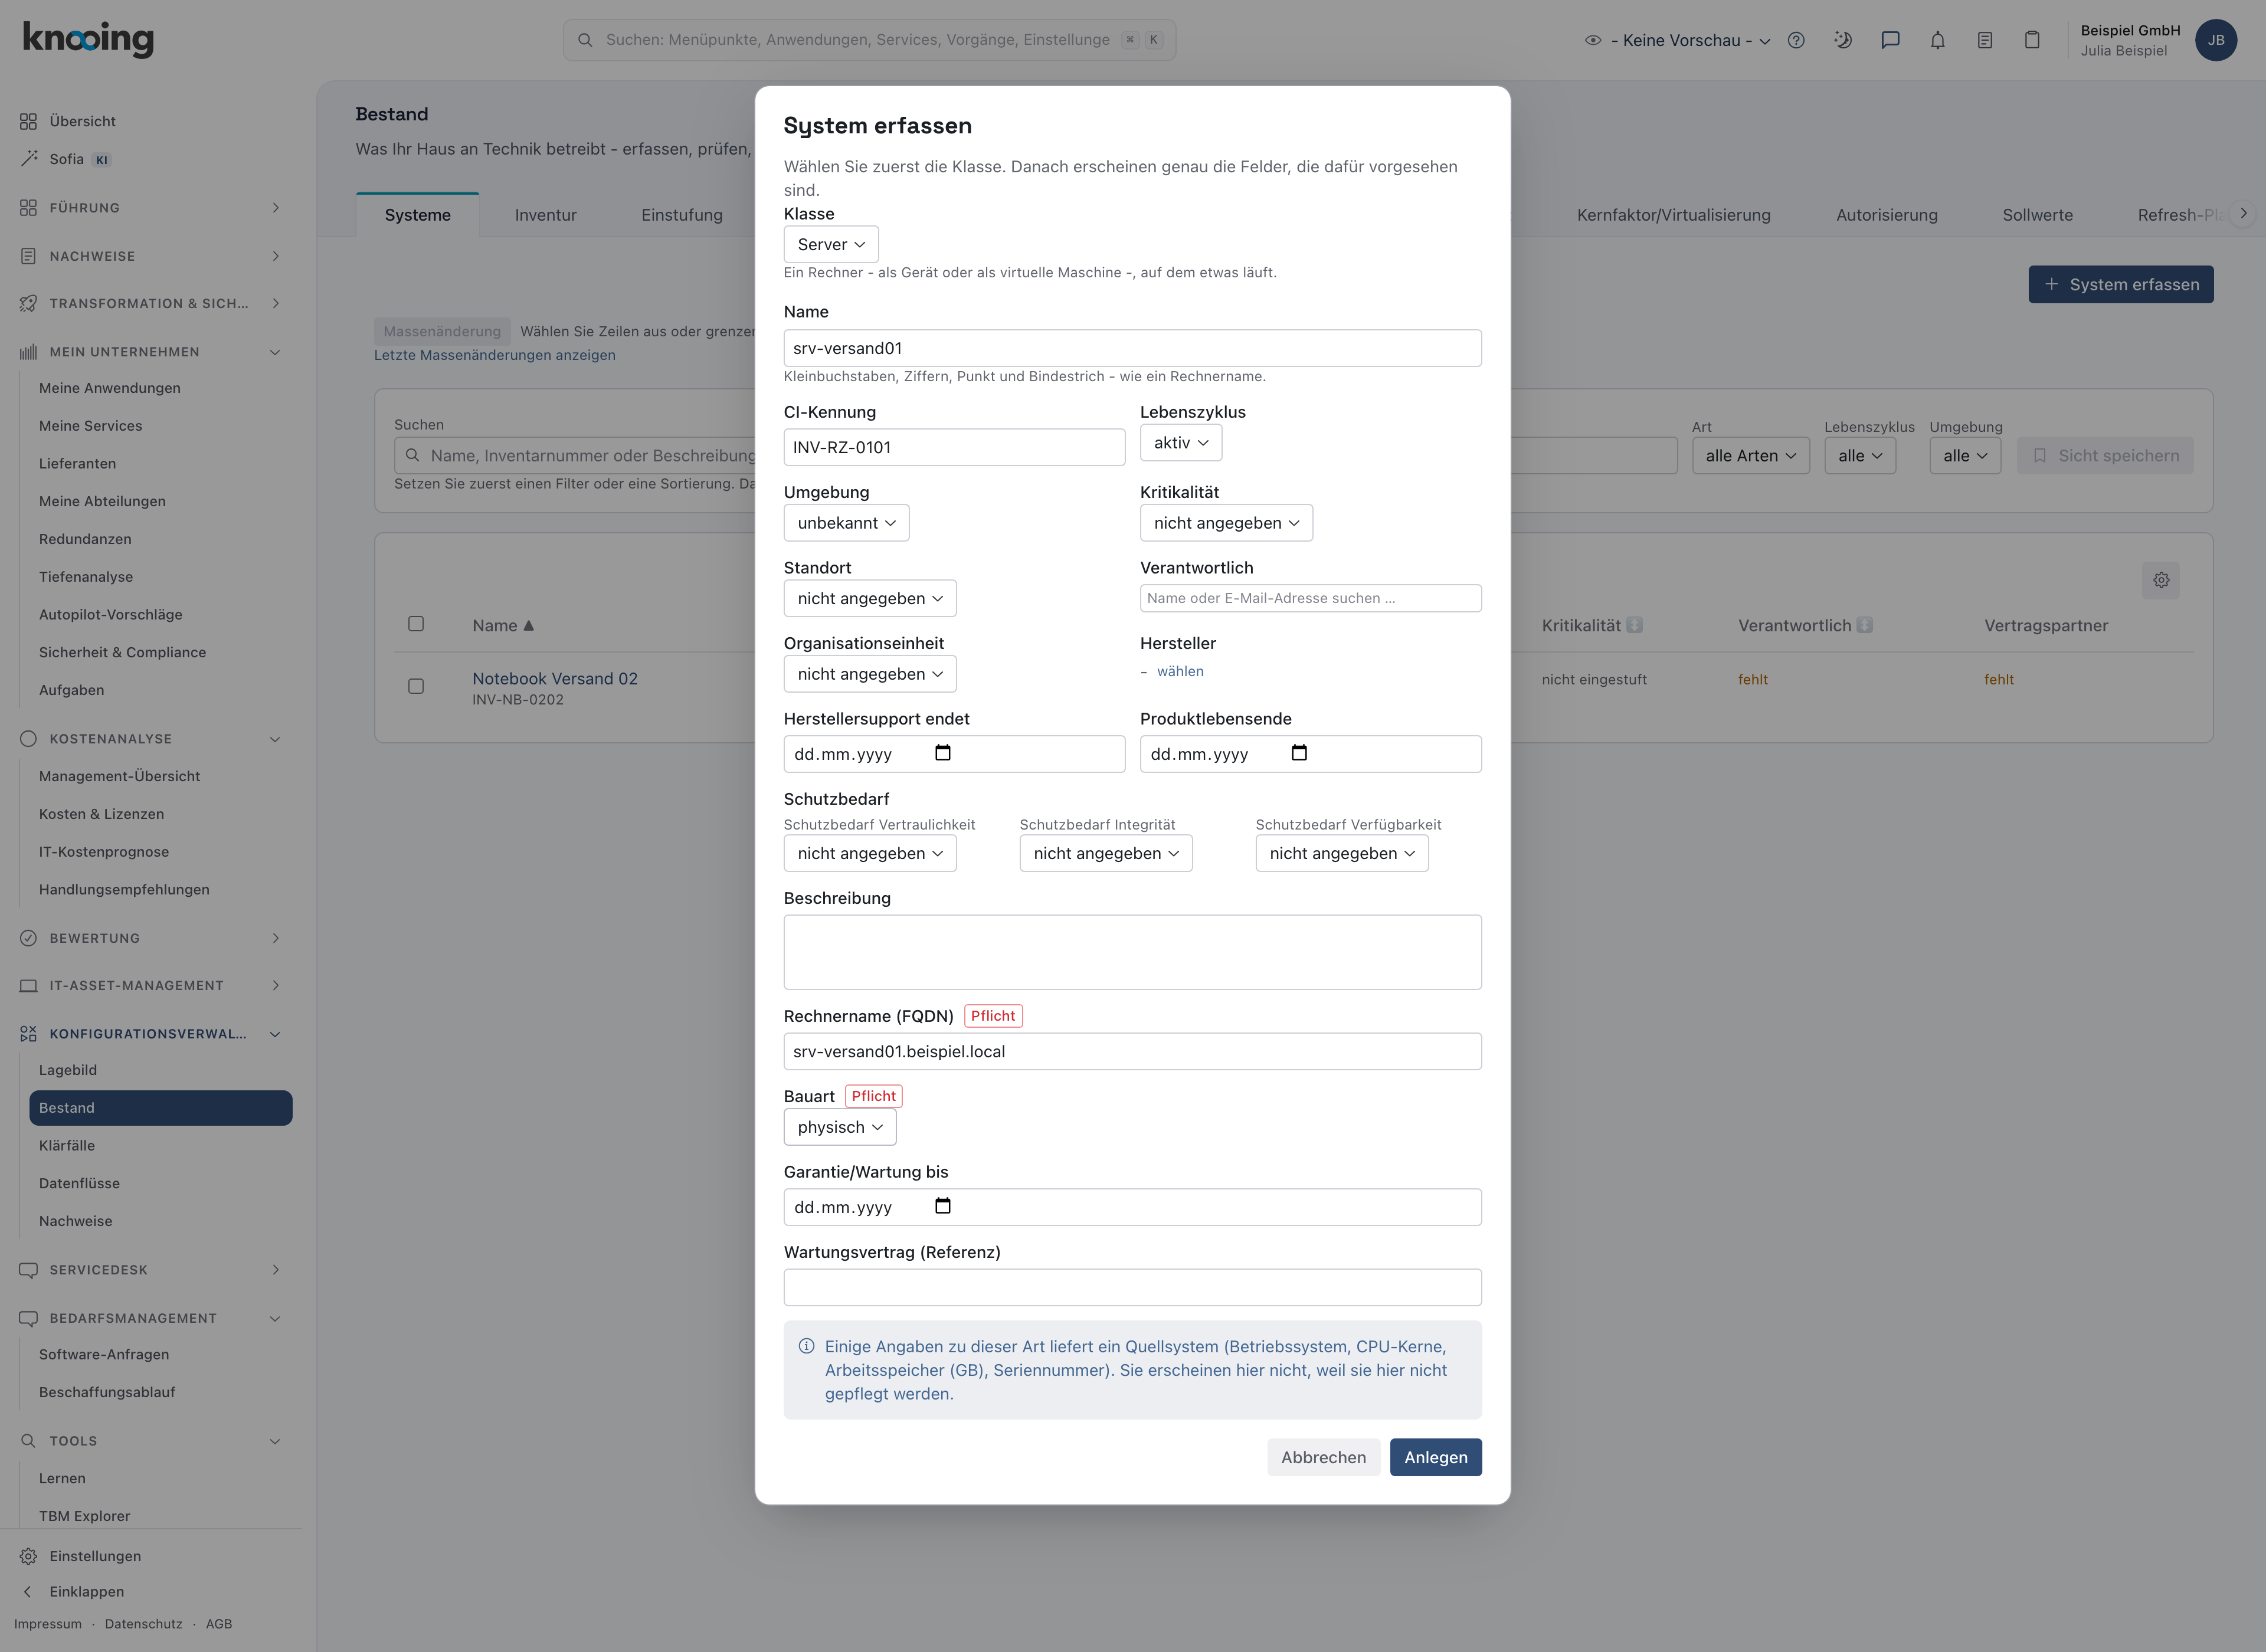This screenshot has height=1652, width=2266.
Task: Open calendar picker for Herstellersupport endet
Action: (x=942, y=753)
